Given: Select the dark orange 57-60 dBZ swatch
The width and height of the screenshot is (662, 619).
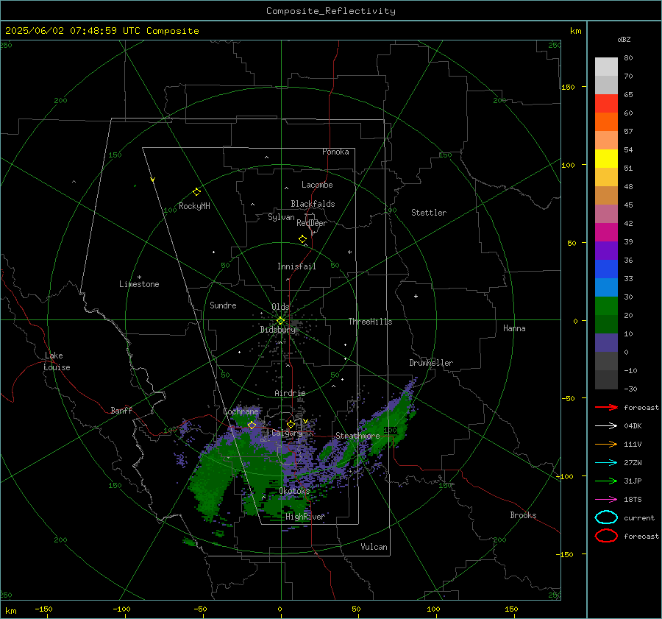Looking at the screenshot, I should coord(606,122).
